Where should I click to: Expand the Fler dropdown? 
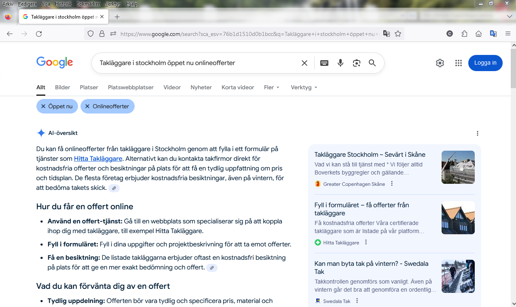click(x=272, y=87)
